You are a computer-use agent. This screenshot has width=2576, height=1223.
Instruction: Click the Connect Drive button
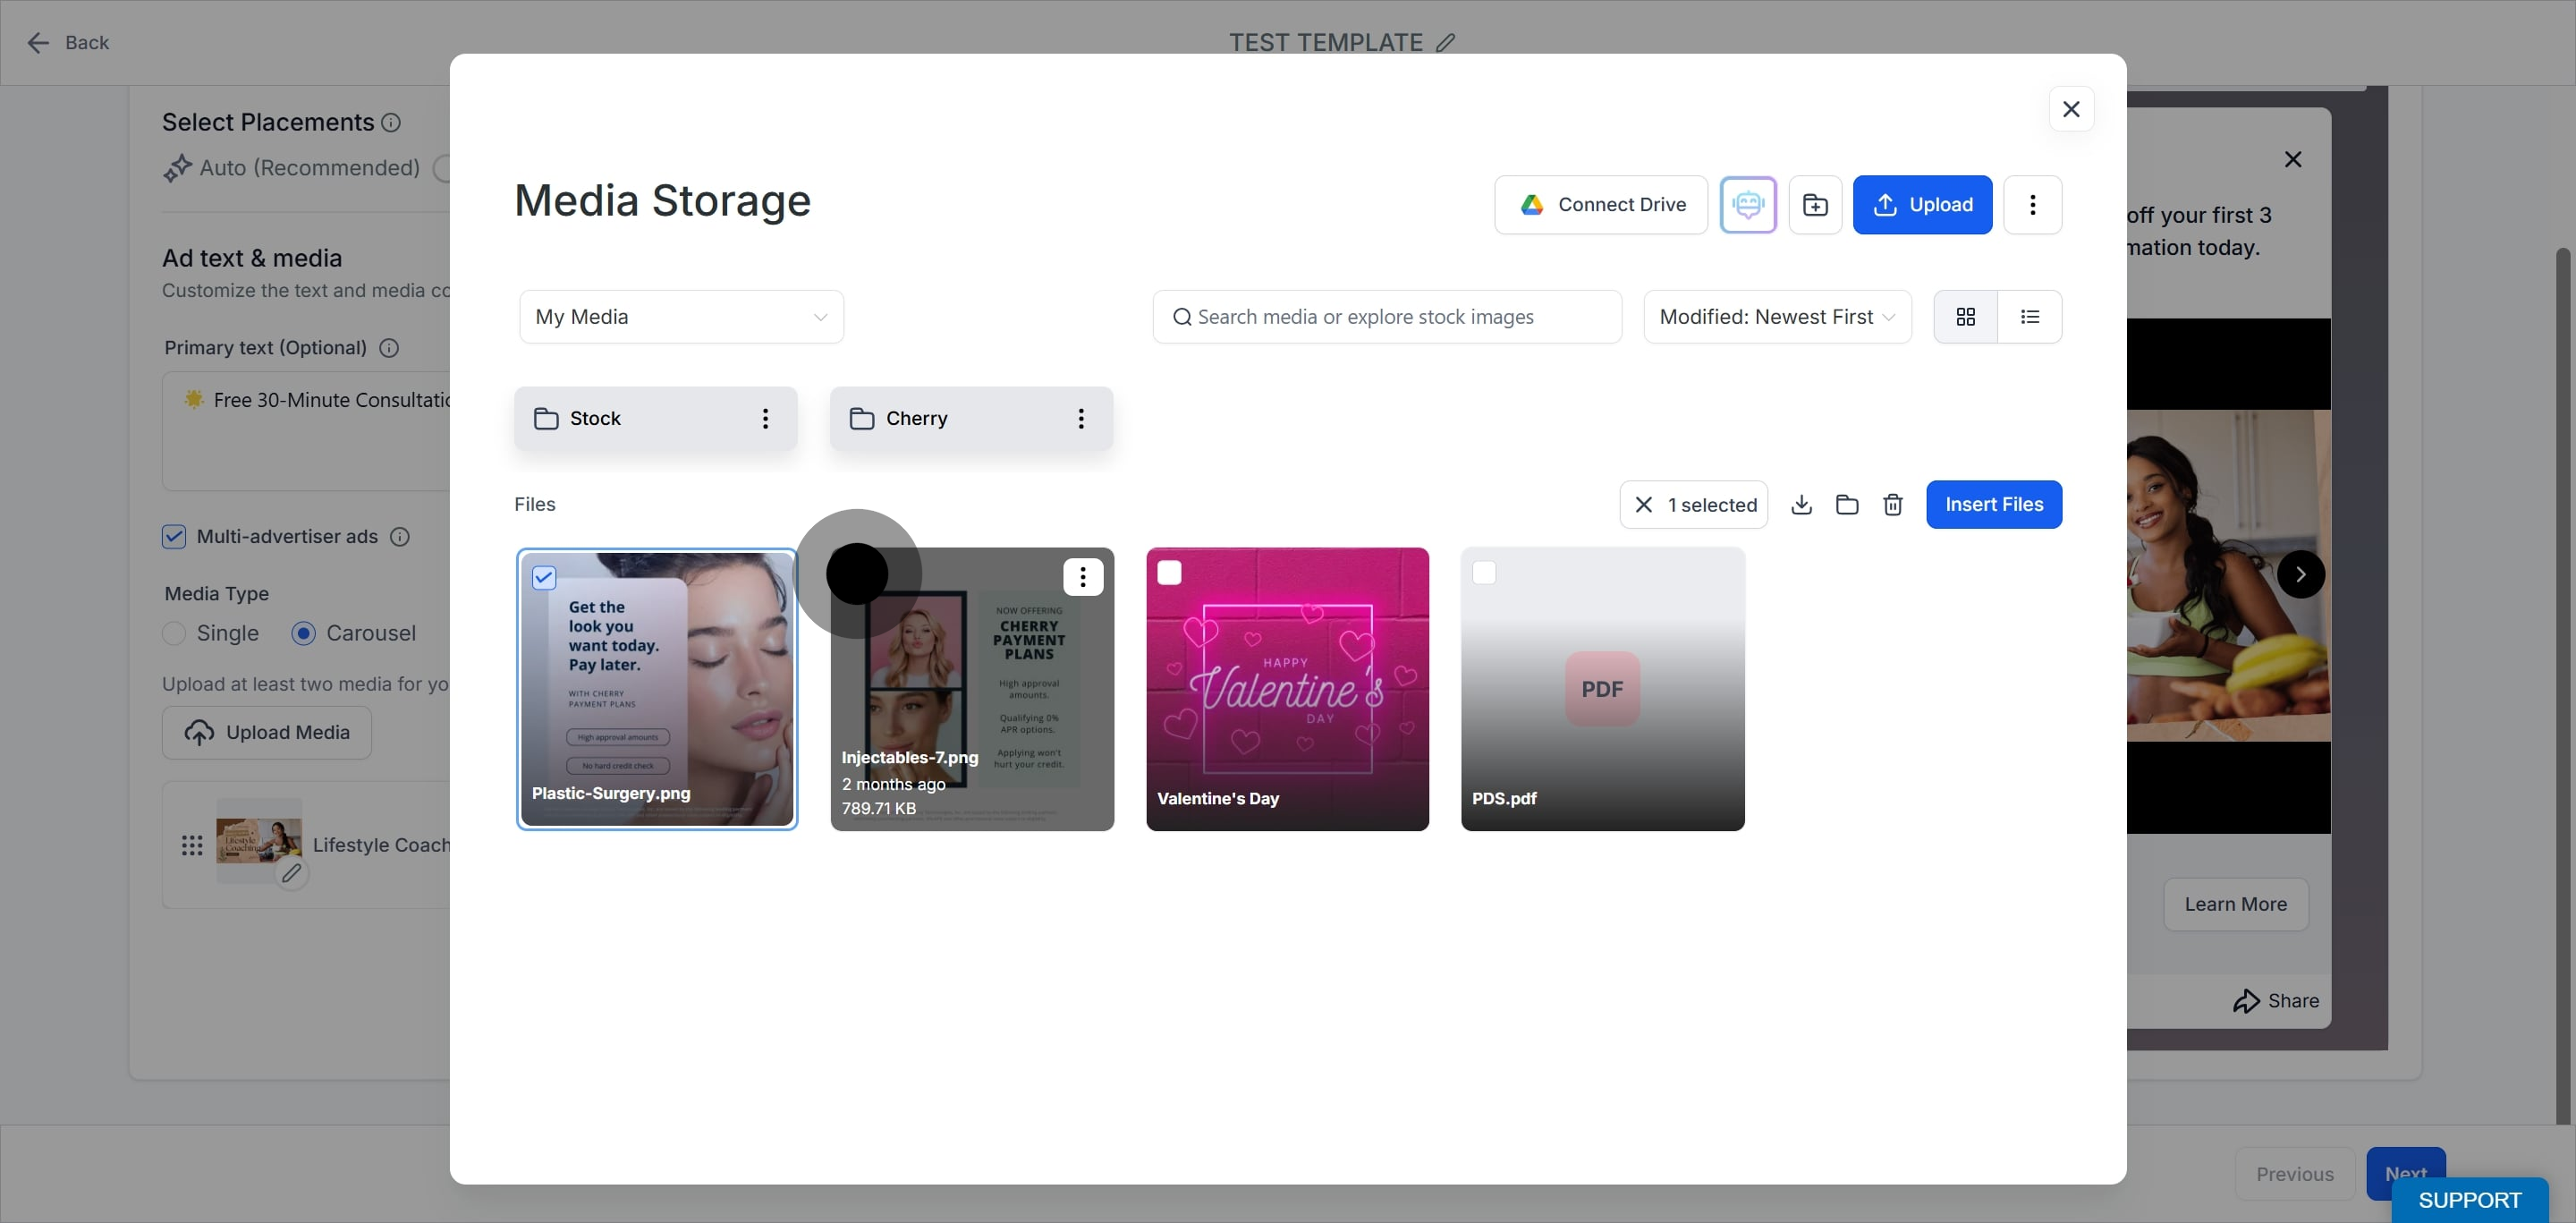[1600, 205]
